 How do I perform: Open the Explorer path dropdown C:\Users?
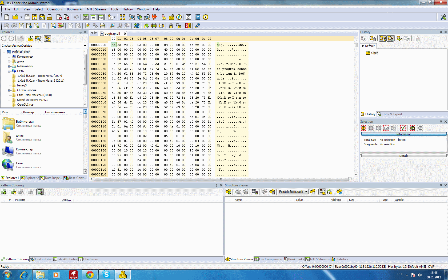pyautogui.click(x=85, y=46)
